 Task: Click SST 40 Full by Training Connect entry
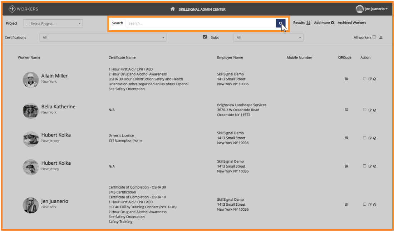142,207
